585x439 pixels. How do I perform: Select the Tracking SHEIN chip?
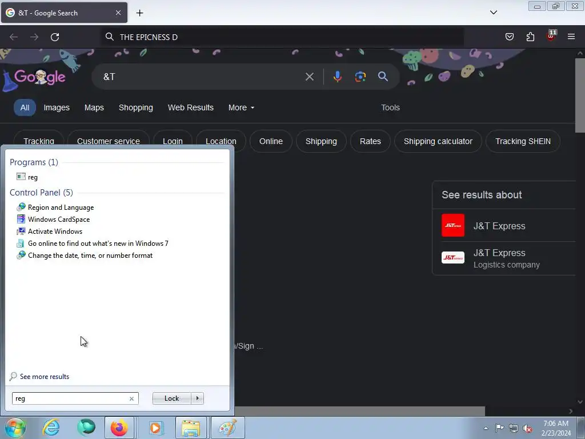click(x=523, y=141)
